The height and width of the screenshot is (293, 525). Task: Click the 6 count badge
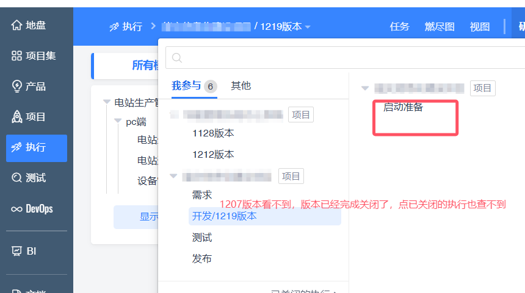pyautogui.click(x=210, y=86)
